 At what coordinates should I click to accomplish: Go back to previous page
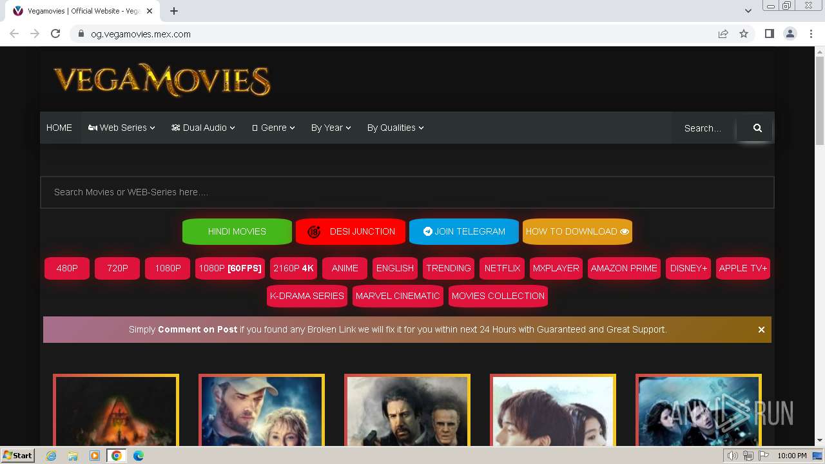click(14, 34)
